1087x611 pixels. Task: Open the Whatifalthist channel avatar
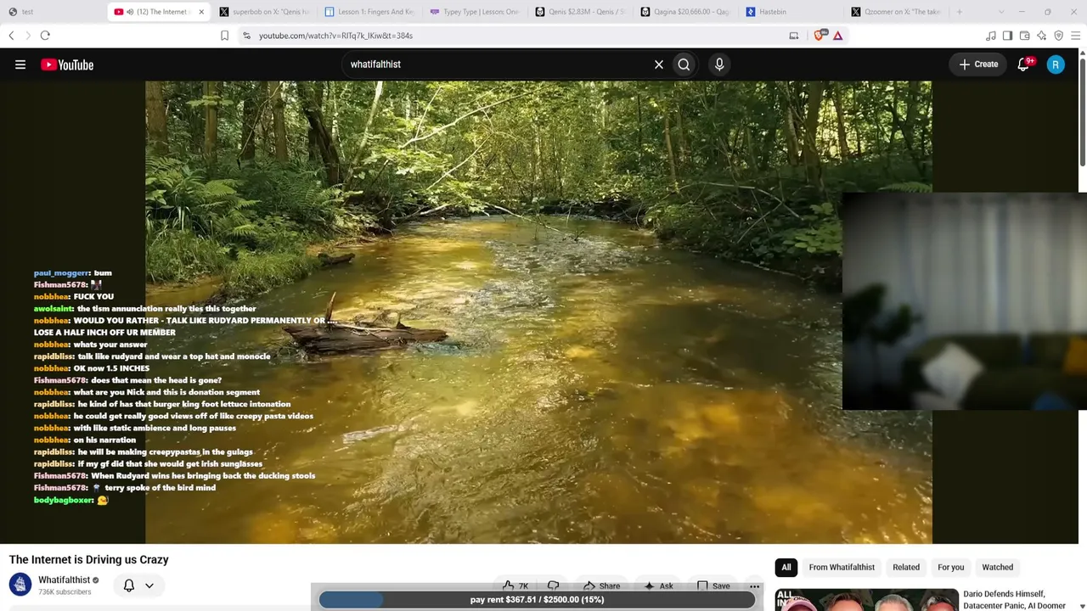[20, 585]
